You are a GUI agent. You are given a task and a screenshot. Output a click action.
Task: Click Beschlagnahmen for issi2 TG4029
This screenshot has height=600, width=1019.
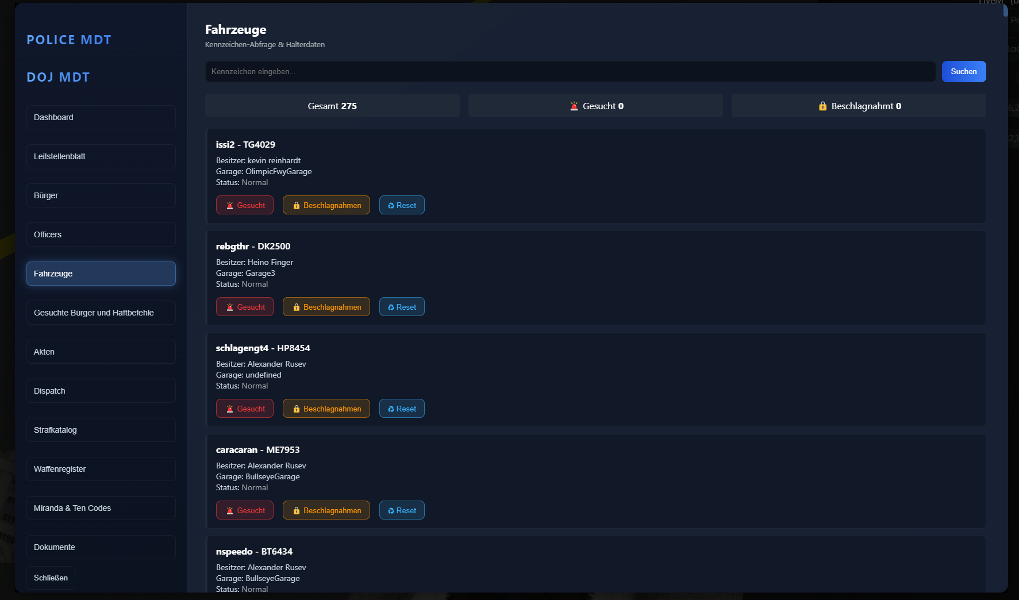click(326, 205)
